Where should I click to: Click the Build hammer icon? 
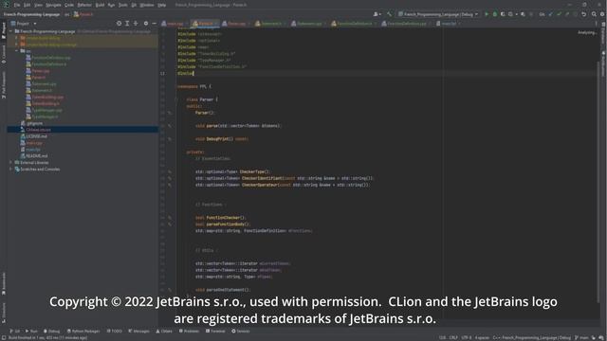389,14
